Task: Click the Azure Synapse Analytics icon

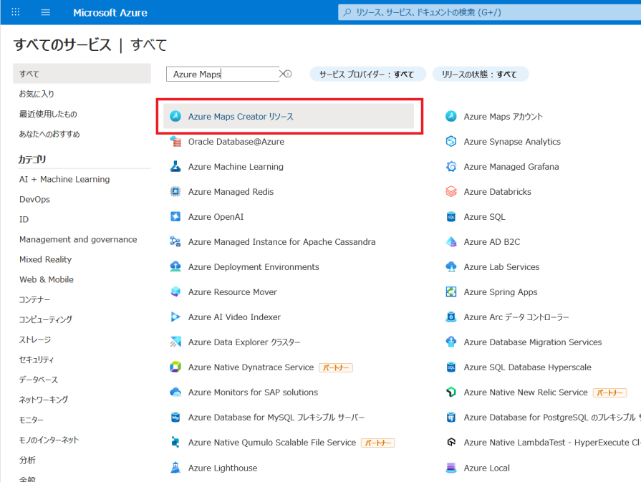Action: [451, 142]
